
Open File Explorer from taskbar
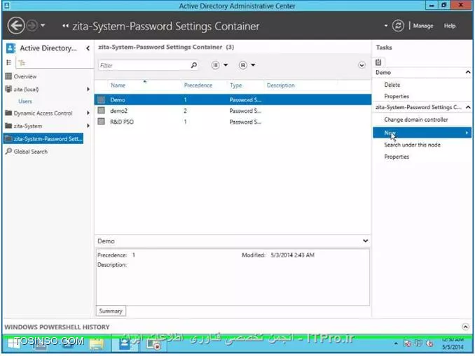(97, 344)
